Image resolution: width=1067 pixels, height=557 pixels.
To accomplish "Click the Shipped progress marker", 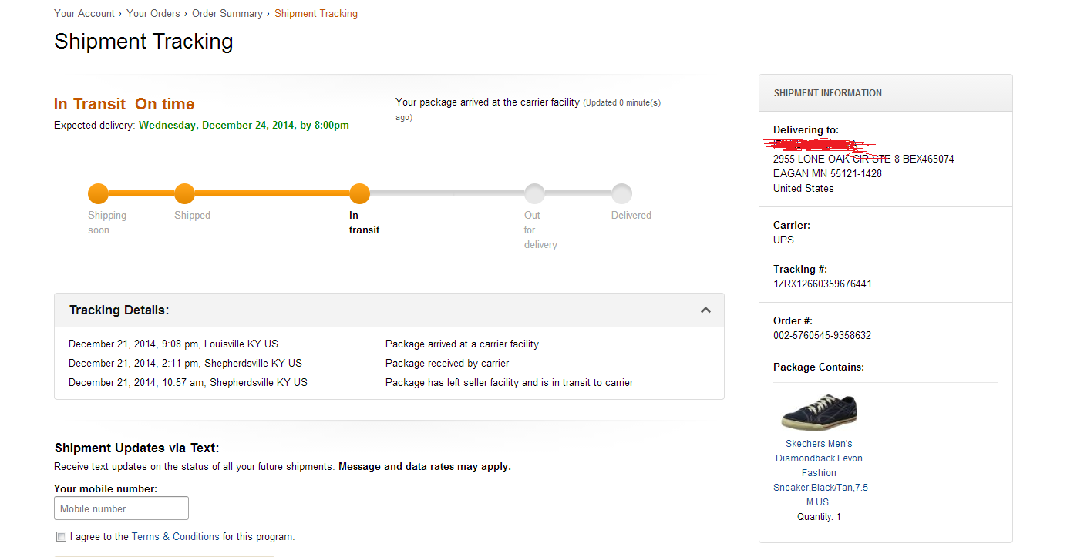I will click(184, 193).
